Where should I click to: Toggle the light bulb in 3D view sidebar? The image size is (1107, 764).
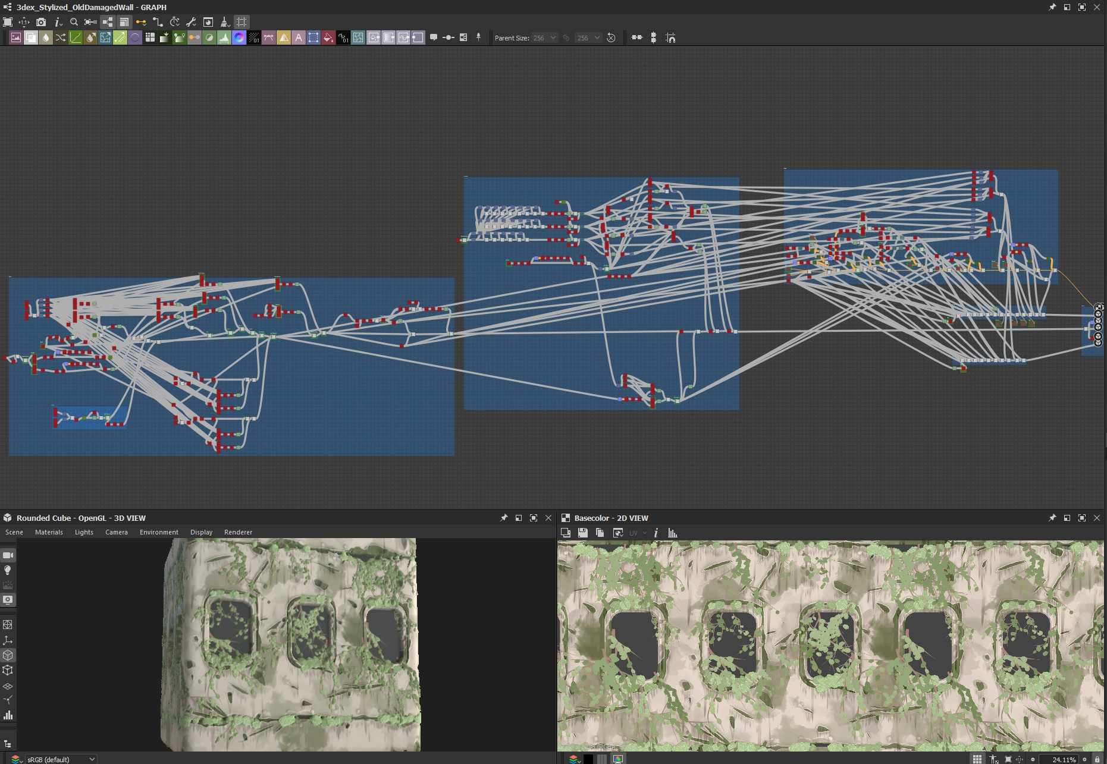pyautogui.click(x=8, y=570)
